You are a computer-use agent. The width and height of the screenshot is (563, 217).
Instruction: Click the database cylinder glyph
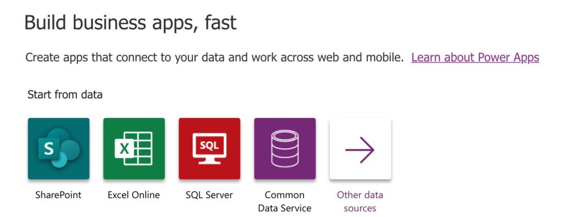click(285, 148)
